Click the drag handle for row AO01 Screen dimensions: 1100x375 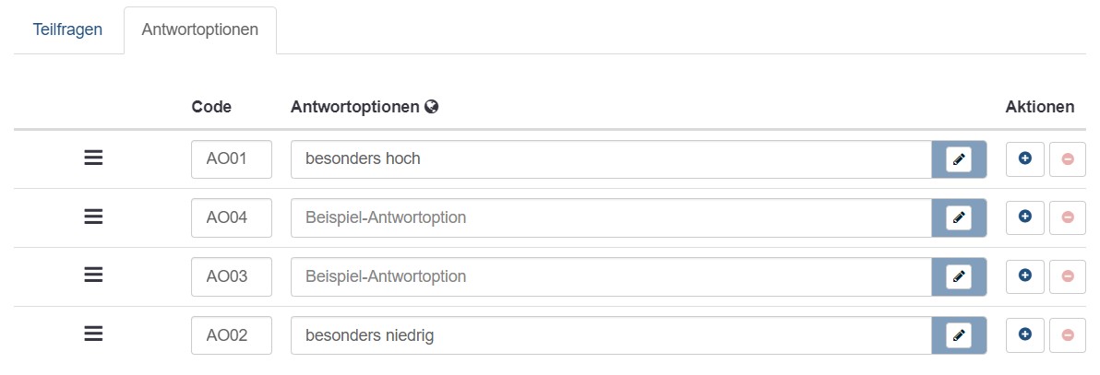(93, 158)
